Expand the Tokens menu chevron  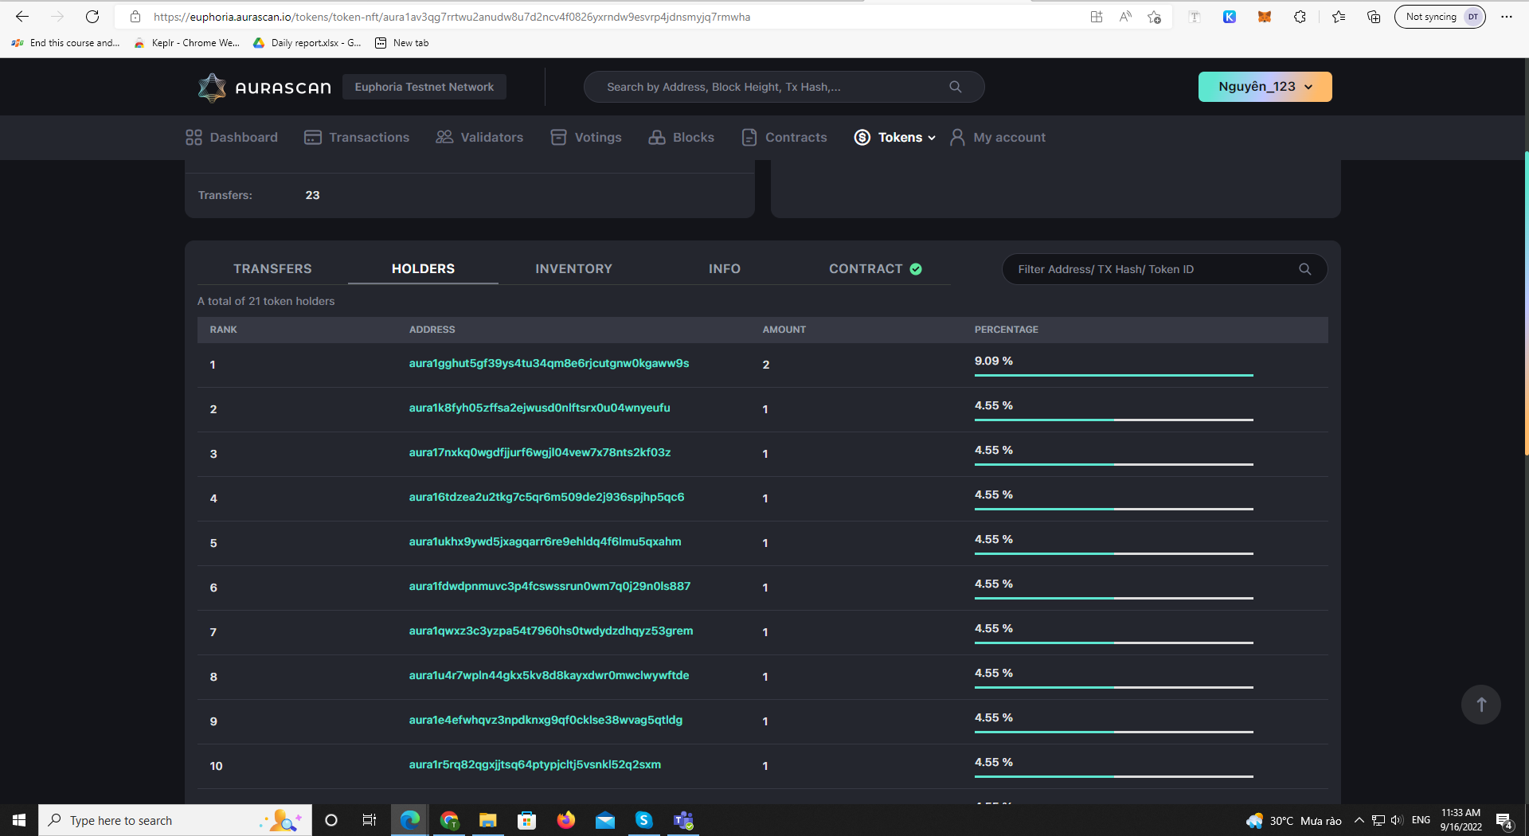930,138
